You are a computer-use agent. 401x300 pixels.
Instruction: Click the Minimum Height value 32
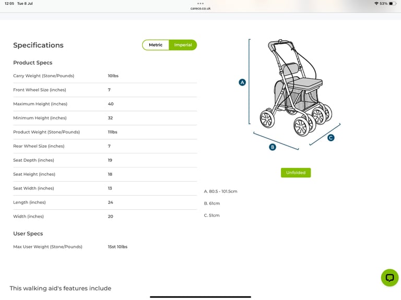[x=110, y=118]
